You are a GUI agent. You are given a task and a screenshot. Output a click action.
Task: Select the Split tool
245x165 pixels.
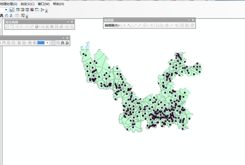click(x=171, y=25)
